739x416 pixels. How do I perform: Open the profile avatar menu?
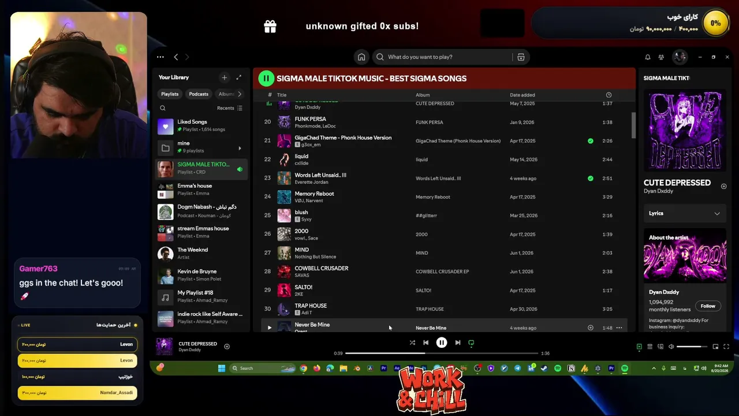coord(680,57)
